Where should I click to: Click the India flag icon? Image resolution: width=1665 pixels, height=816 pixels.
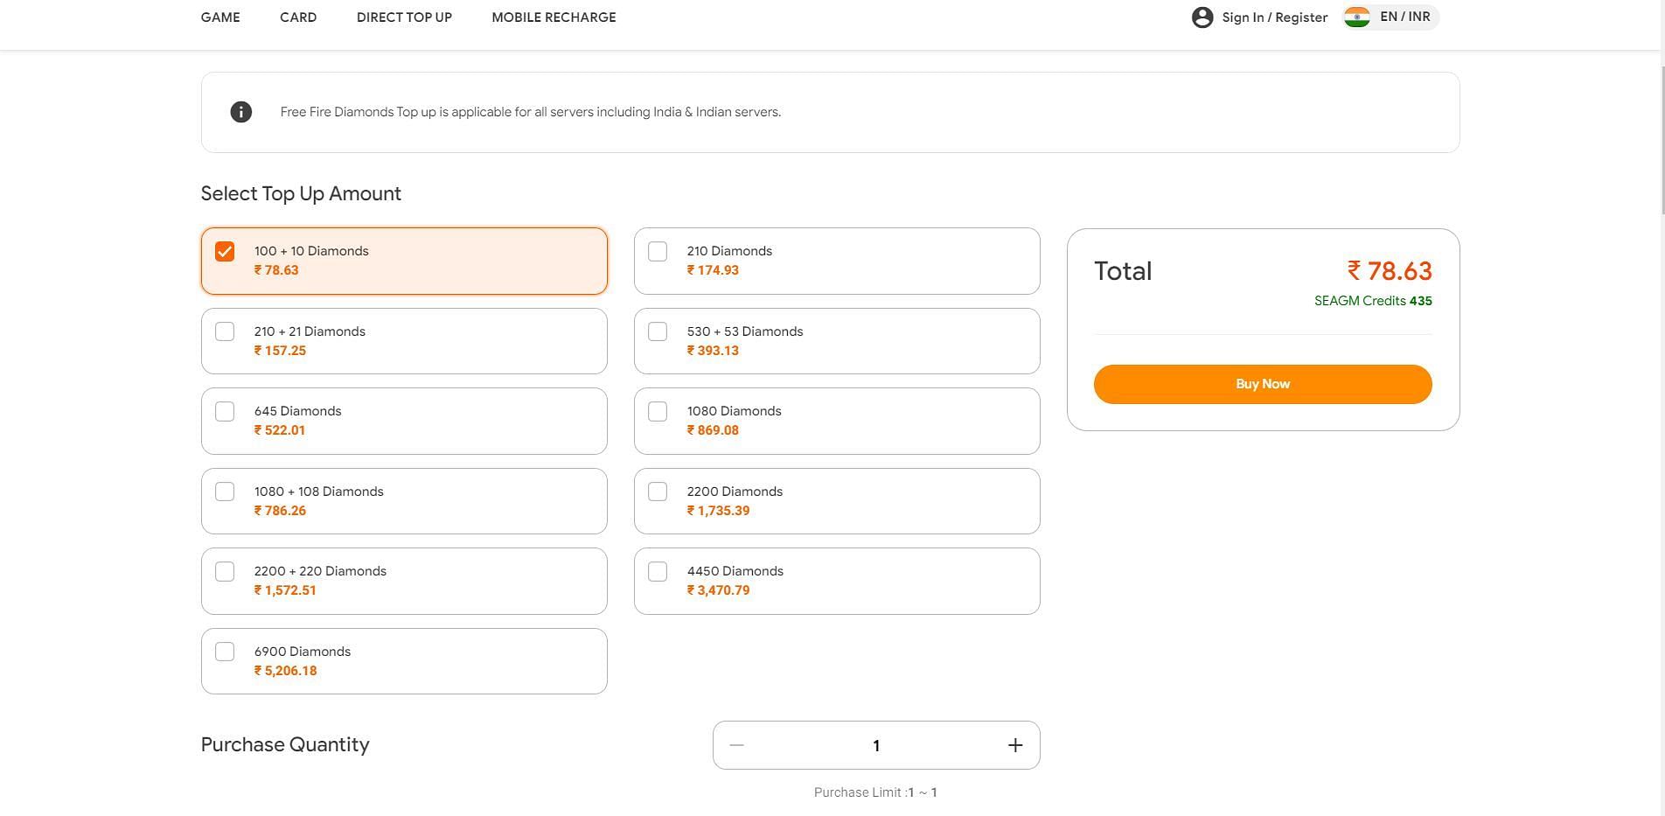pyautogui.click(x=1357, y=17)
